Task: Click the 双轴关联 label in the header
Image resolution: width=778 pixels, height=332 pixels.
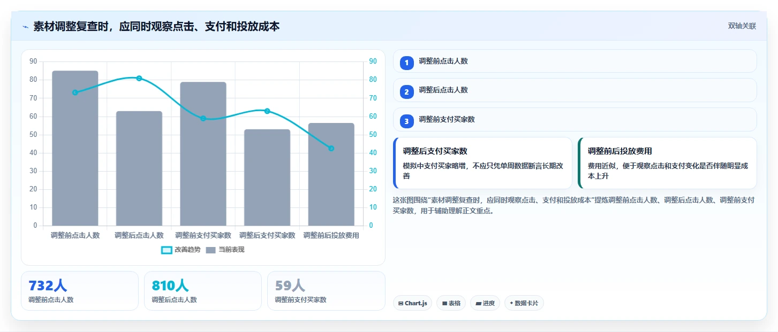Action: point(742,26)
